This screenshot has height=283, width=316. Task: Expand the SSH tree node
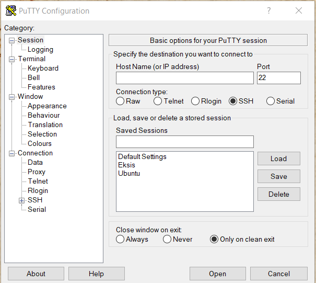pyautogui.click(x=21, y=200)
